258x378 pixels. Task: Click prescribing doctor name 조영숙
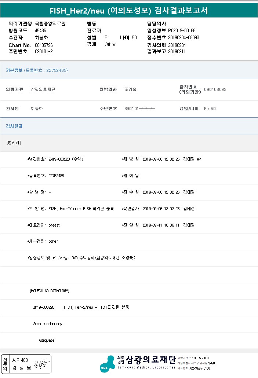coord(130,89)
